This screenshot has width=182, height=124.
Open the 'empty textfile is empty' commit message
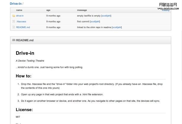[x=89, y=16]
